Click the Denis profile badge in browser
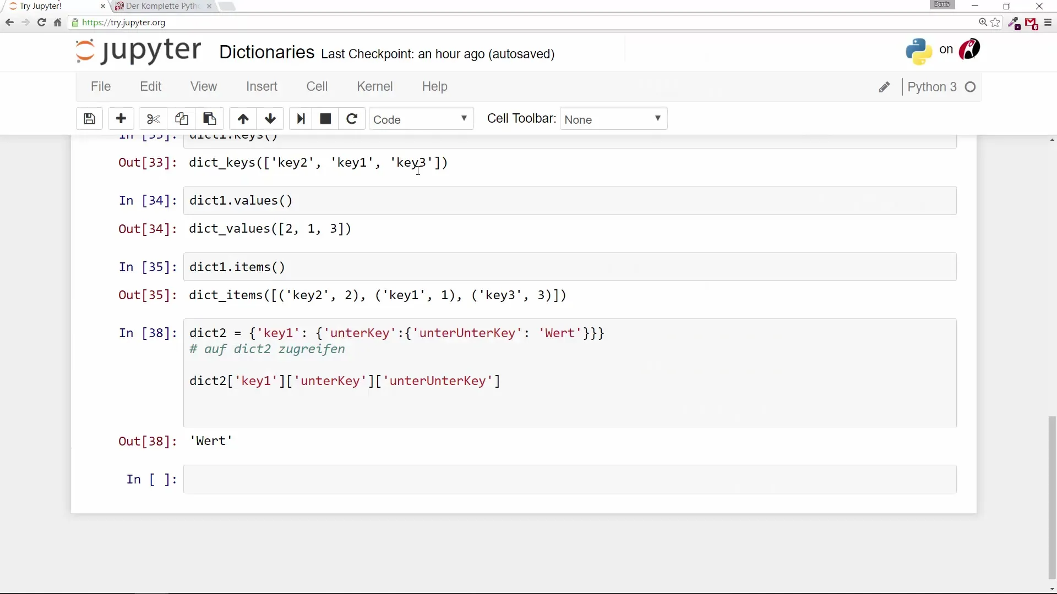The height and width of the screenshot is (594, 1057). (942, 4)
